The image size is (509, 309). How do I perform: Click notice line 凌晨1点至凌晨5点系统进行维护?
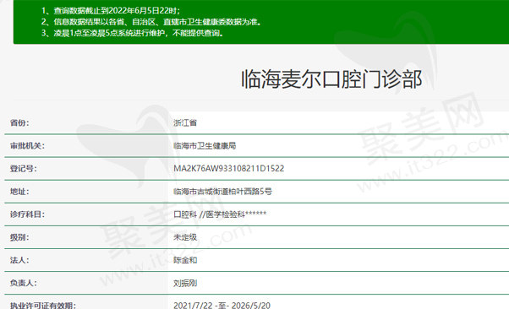(x=132, y=33)
